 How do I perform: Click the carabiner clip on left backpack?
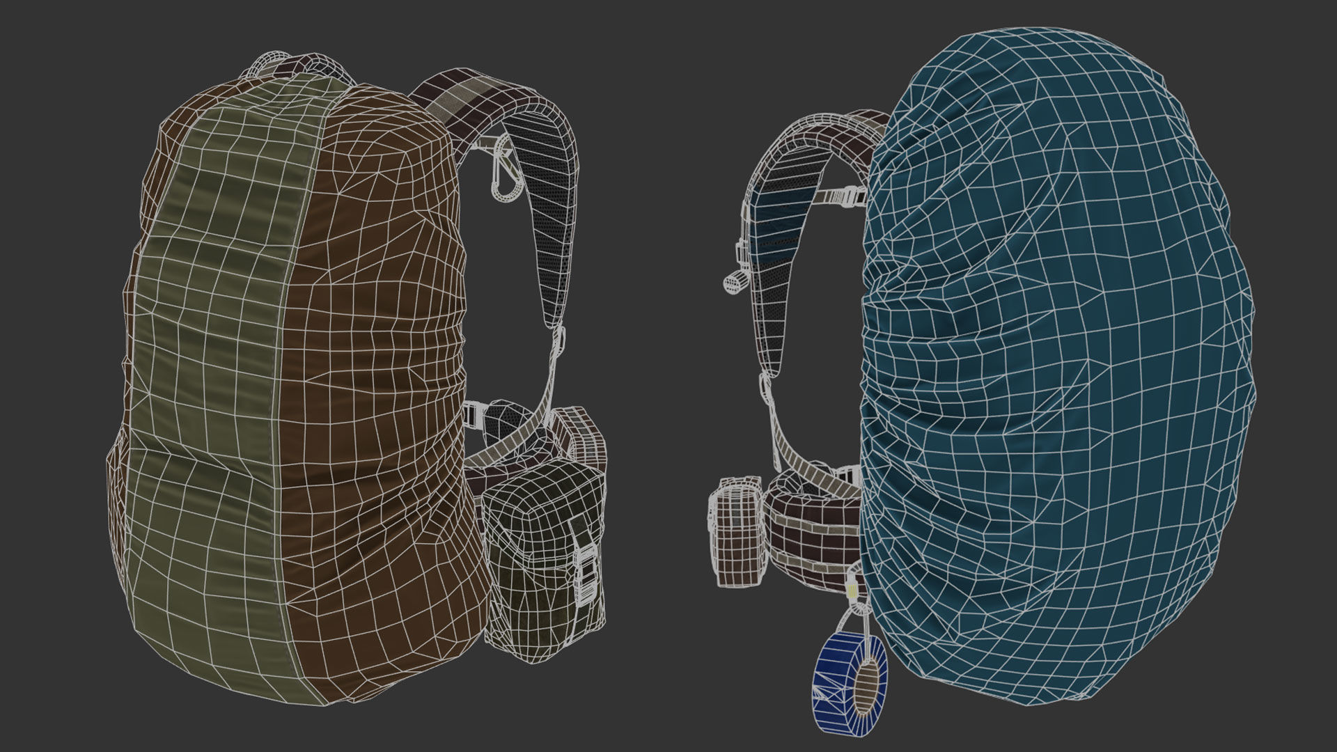tap(506, 171)
